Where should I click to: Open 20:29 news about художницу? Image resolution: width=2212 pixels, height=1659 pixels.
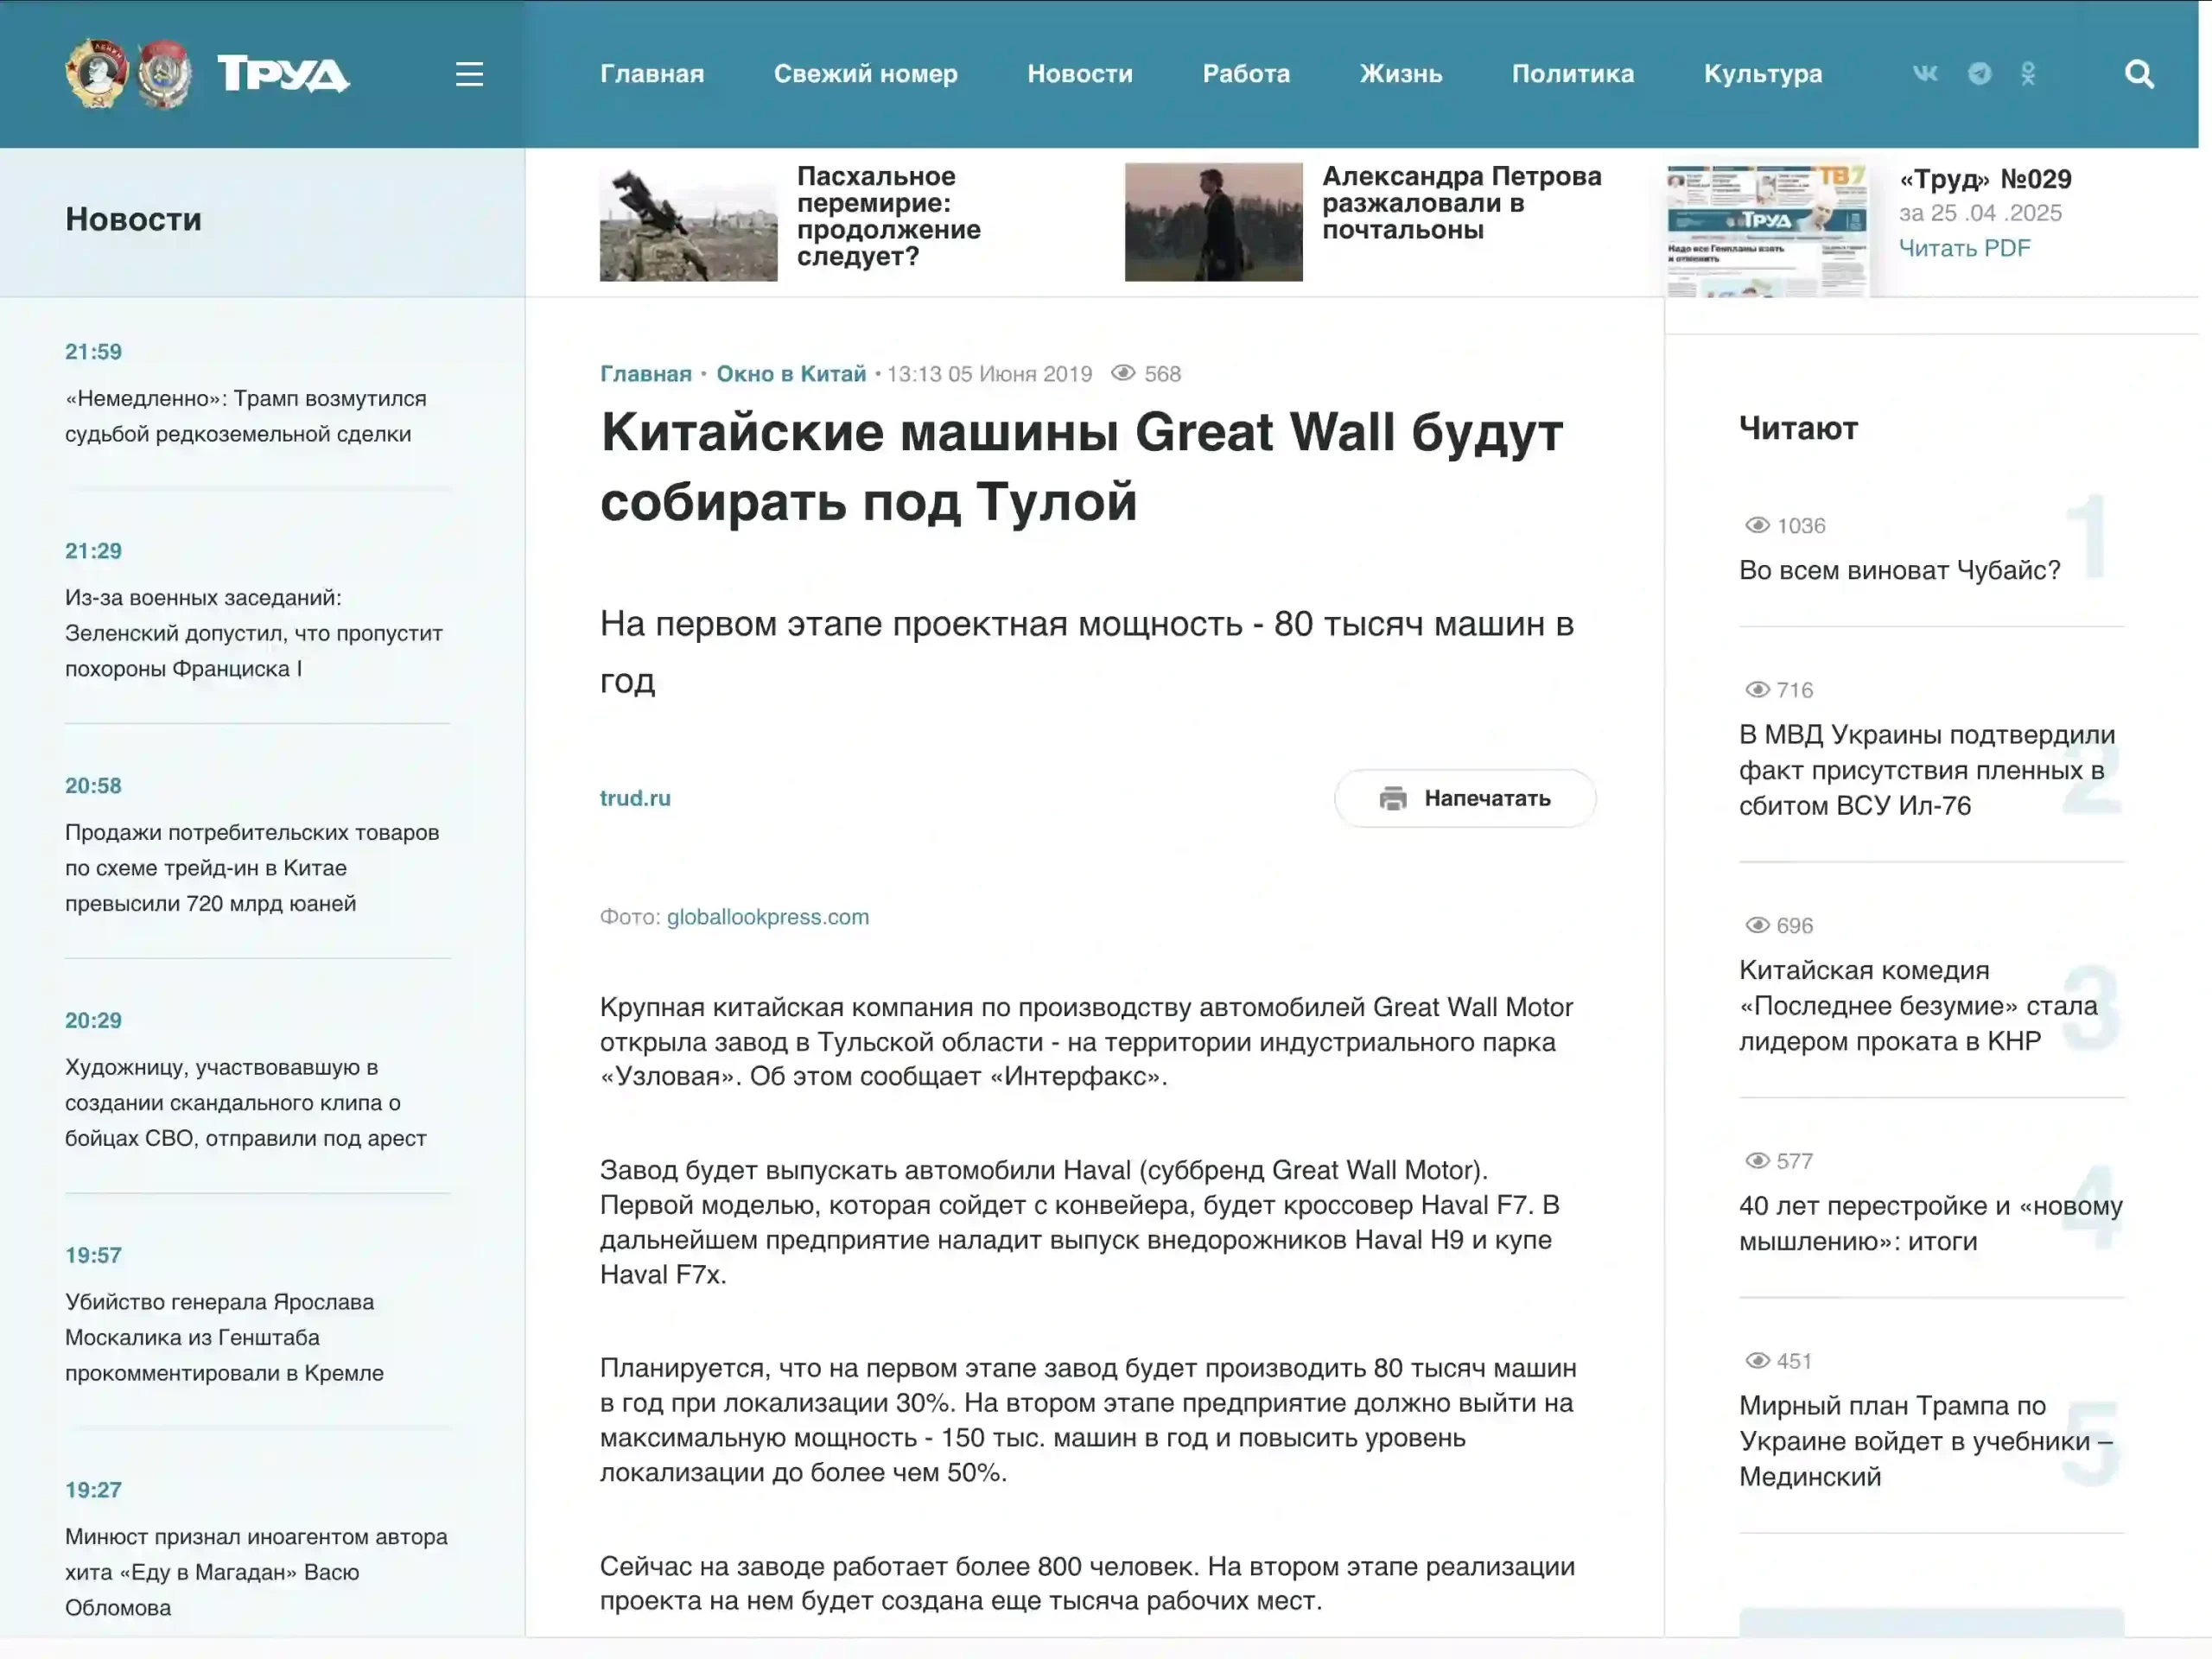click(x=246, y=1102)
